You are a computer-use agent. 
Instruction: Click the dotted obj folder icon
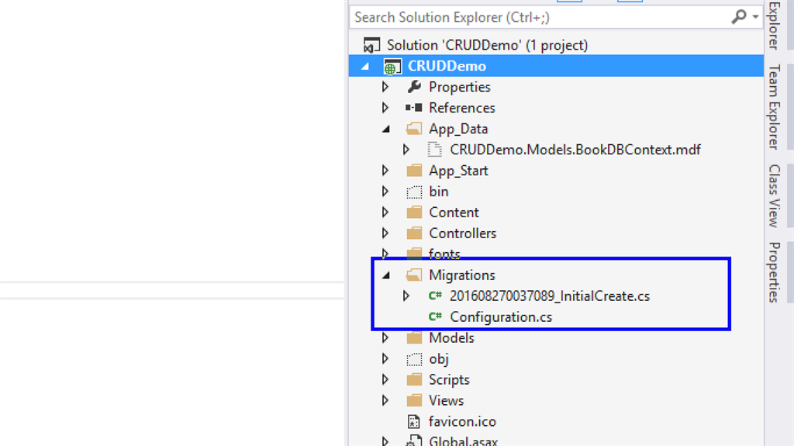point(414,359)
